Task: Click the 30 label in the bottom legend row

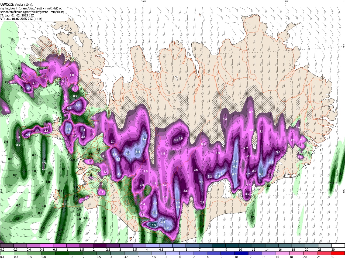Action: tap(332, 257)
